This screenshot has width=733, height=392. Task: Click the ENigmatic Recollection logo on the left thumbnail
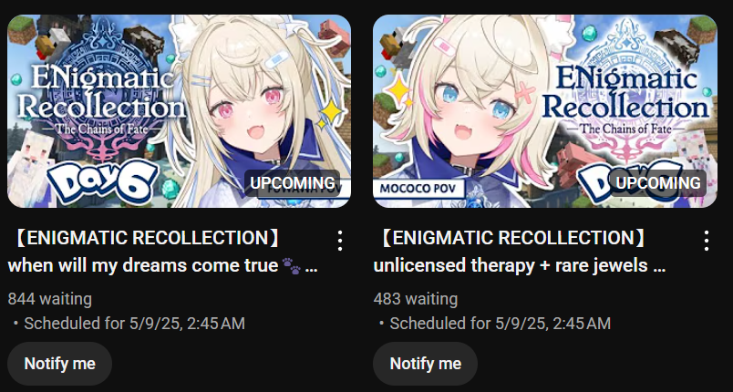(100, 100)
